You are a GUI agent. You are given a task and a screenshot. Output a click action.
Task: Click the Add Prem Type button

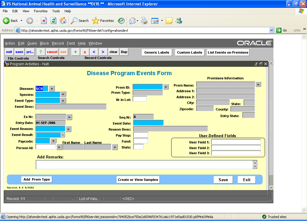37,179
